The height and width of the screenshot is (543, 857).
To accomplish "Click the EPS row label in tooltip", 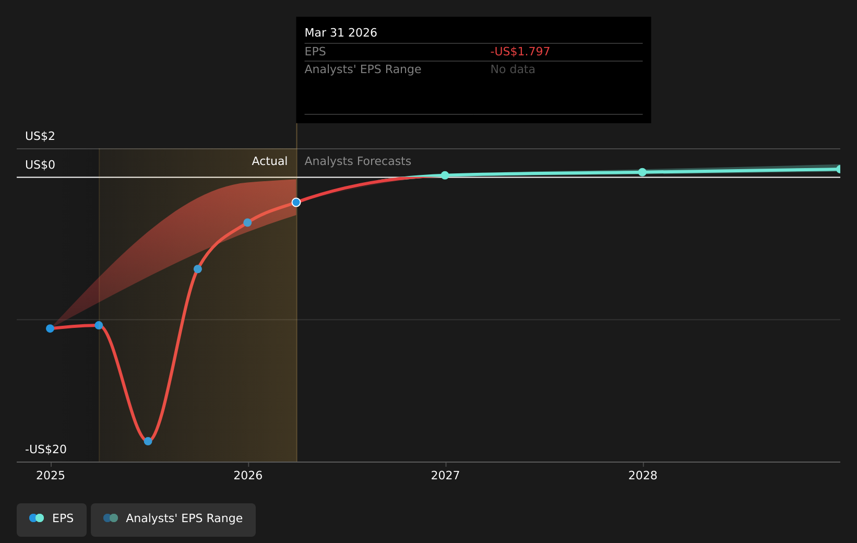I will pos(315,52).
